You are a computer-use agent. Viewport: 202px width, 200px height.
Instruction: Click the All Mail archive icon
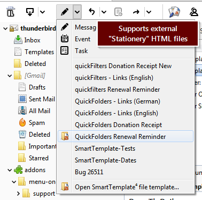[x=22, y=110]
